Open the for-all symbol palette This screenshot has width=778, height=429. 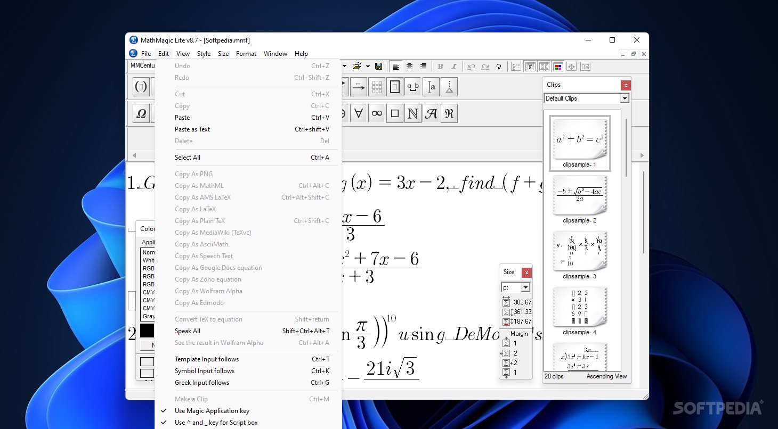point(359,113)
